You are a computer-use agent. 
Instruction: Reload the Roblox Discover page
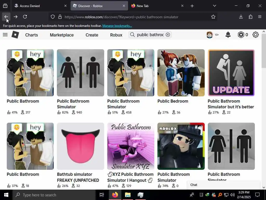(25, 17)
